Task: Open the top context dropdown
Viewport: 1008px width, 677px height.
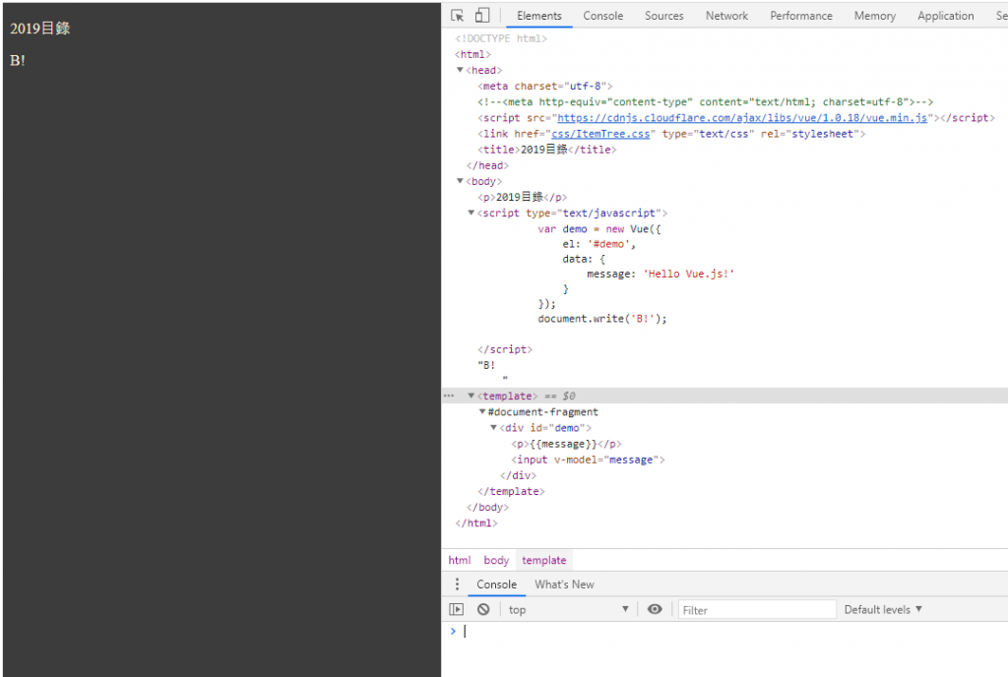Action: pos(568,609)
